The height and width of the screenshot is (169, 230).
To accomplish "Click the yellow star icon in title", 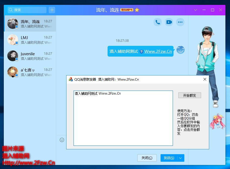I will click(x=137, y=10).
